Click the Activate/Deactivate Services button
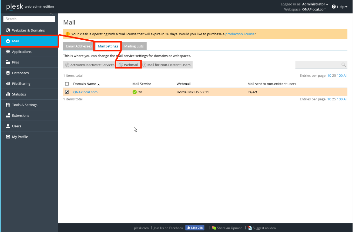The width and height of the screenshot is (353, 232). point(89,65)
